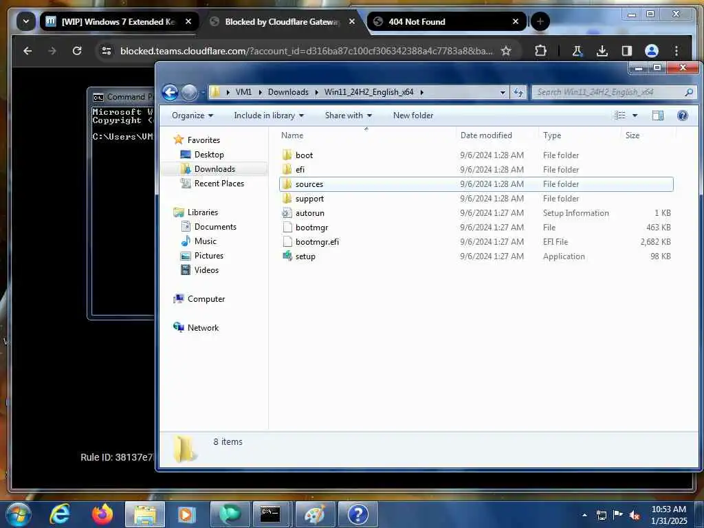
Task: Open Paint from the taskbar
Action: 315,514
